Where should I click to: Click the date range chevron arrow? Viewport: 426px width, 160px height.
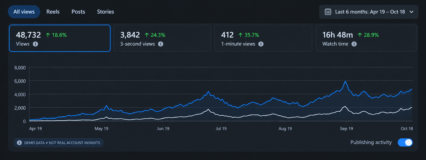(411, 12)
